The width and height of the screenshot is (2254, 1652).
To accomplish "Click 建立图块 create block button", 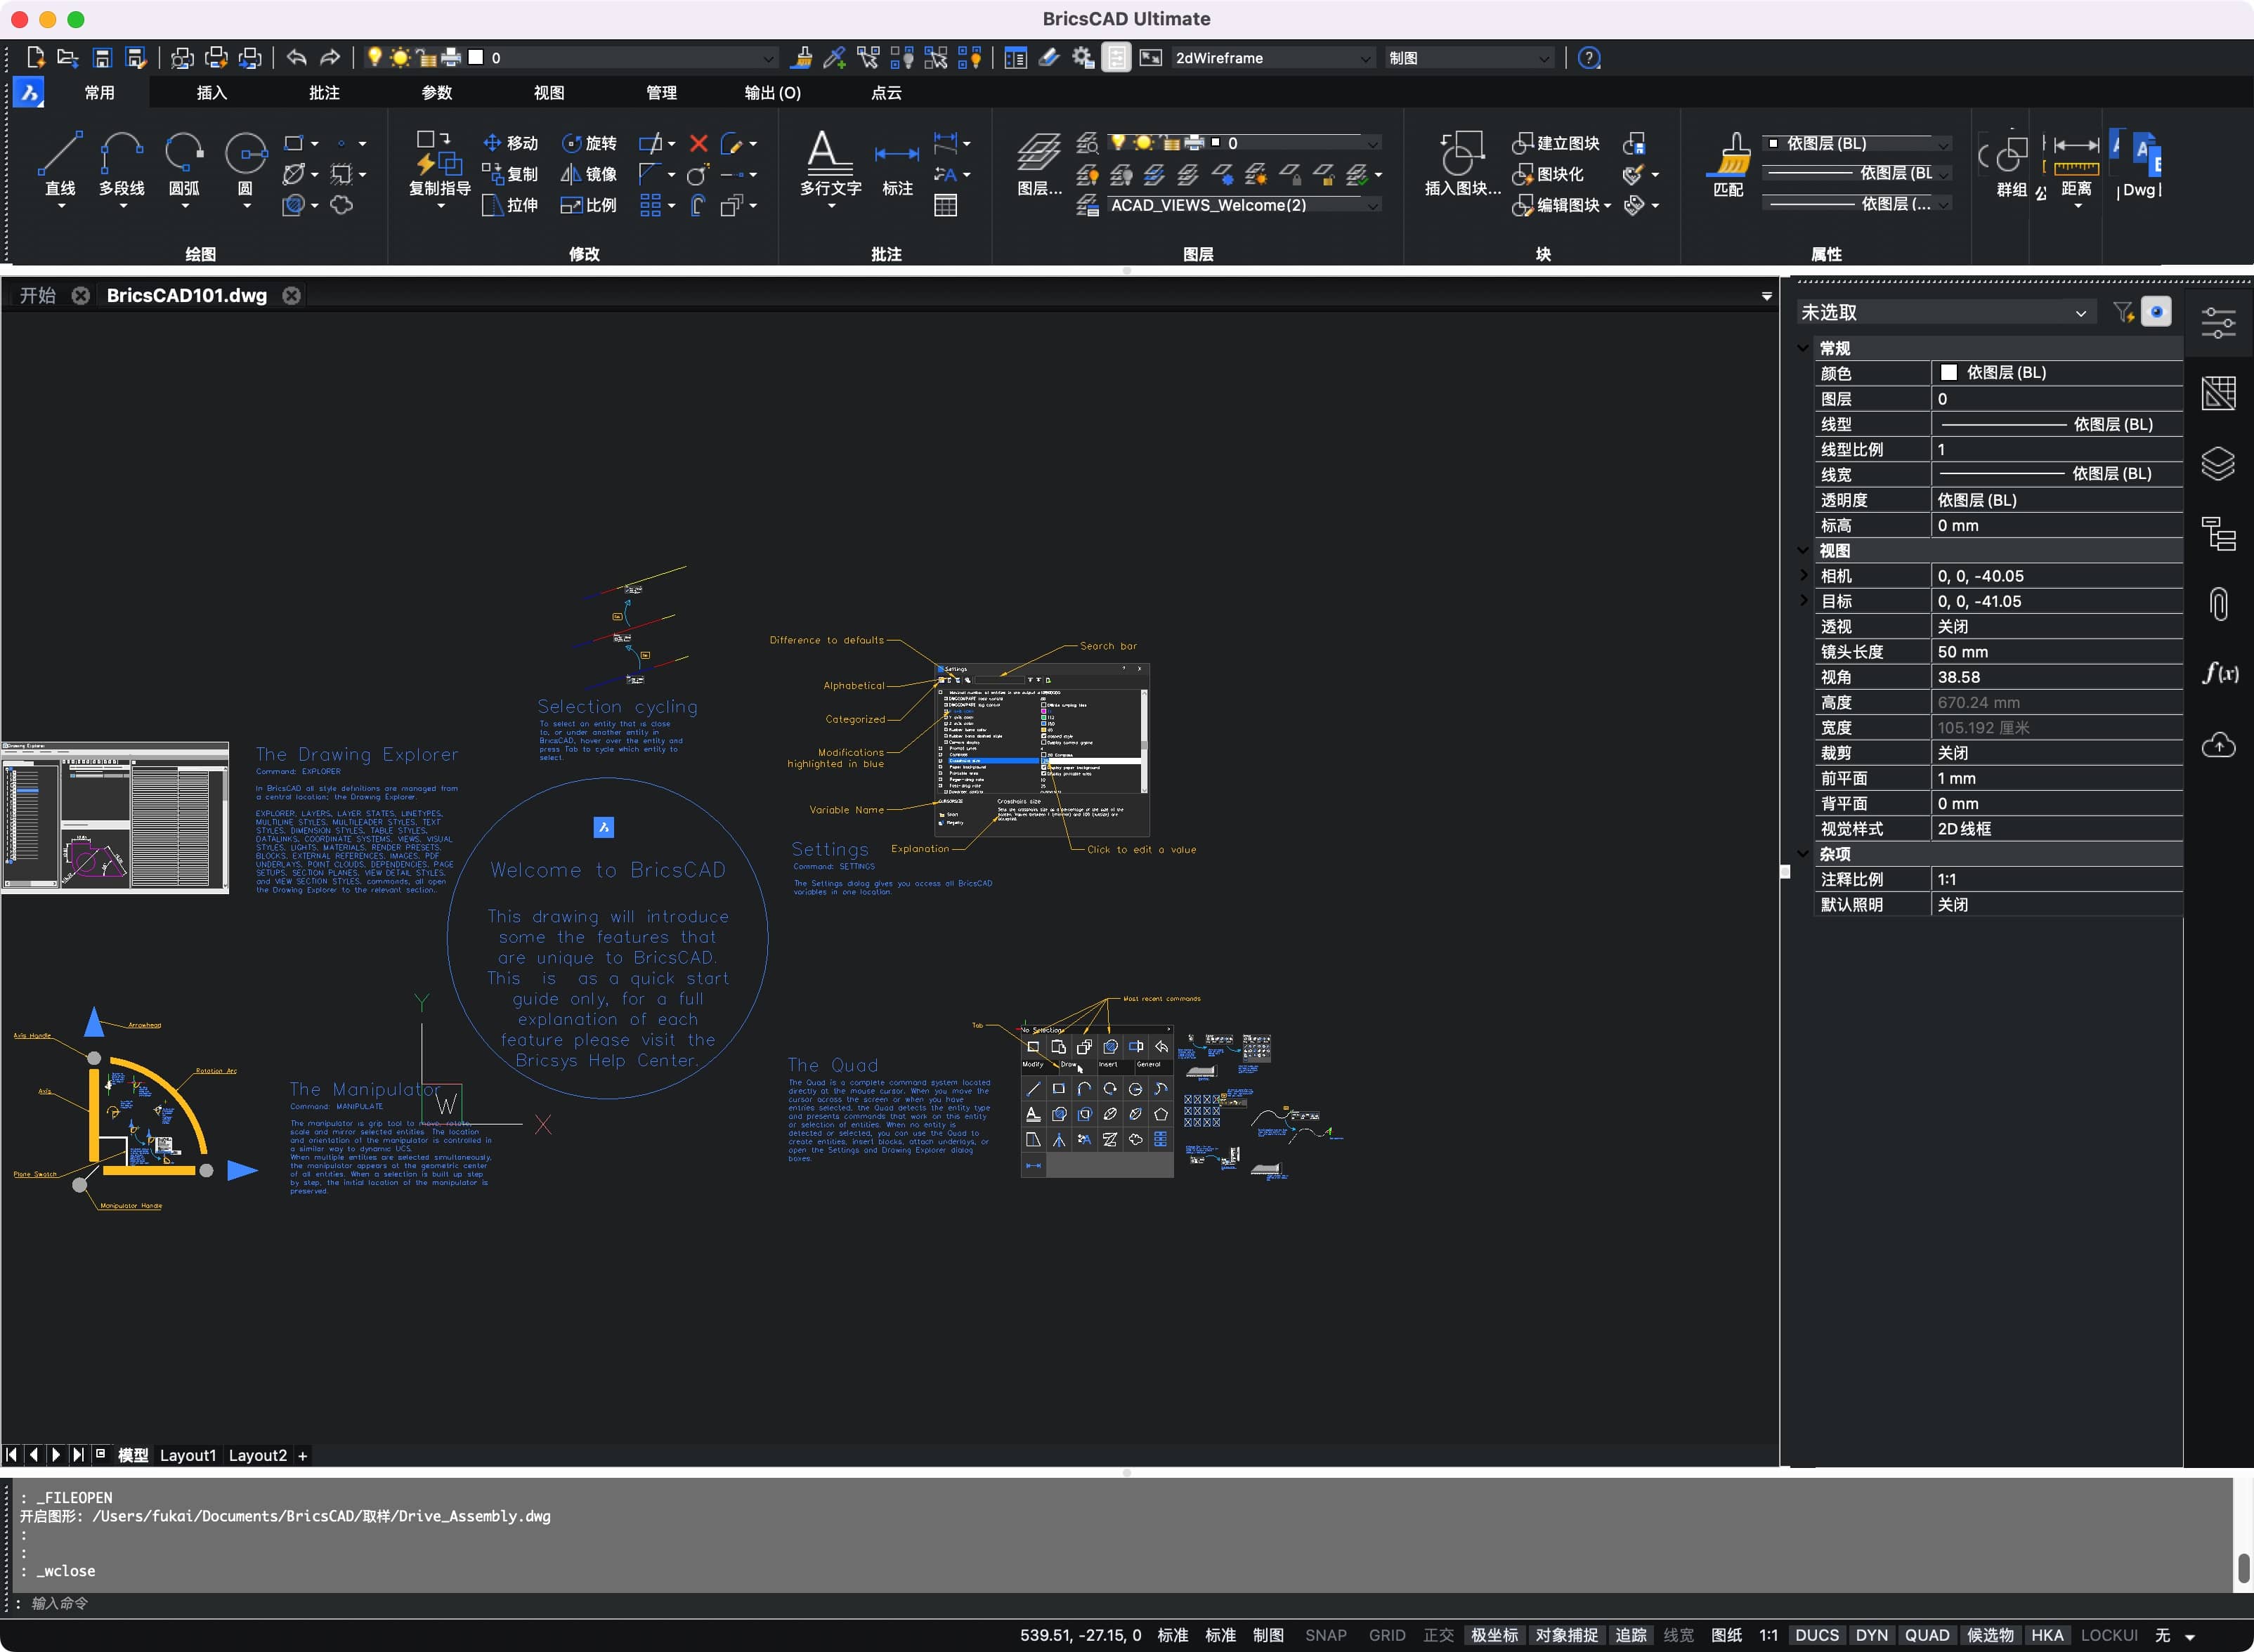I will 1555,143.
